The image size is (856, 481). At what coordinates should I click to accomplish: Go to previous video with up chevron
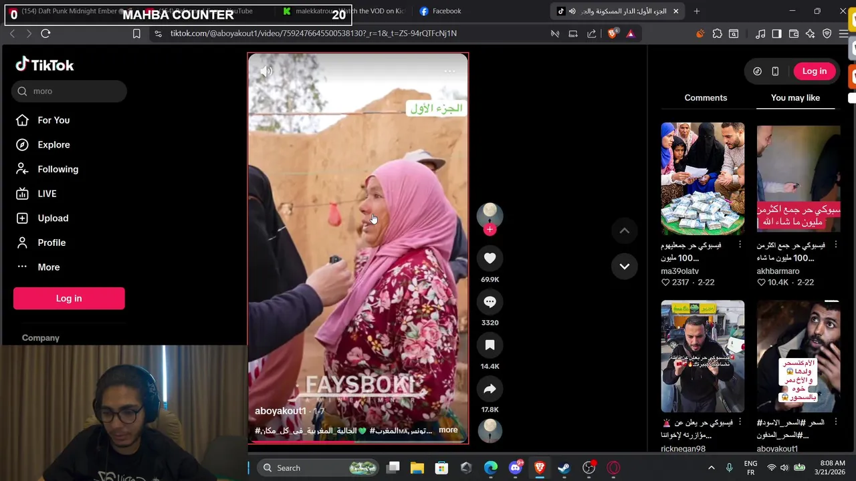click(x=624, y=230)
